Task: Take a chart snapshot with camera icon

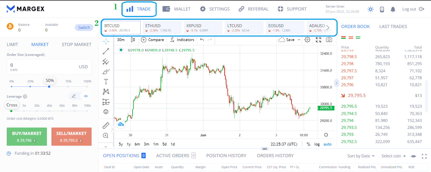Action: [329, 40]
